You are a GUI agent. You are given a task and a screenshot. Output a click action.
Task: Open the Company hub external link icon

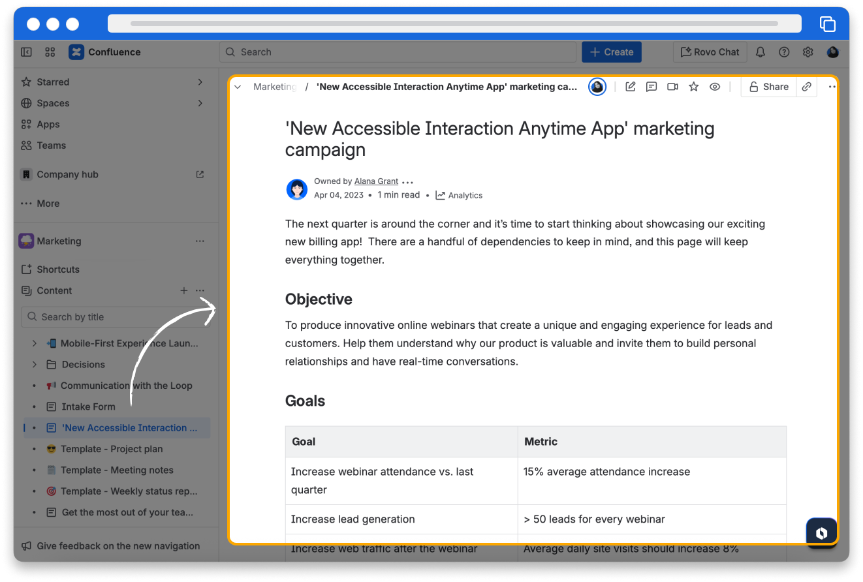coord(200,174)
